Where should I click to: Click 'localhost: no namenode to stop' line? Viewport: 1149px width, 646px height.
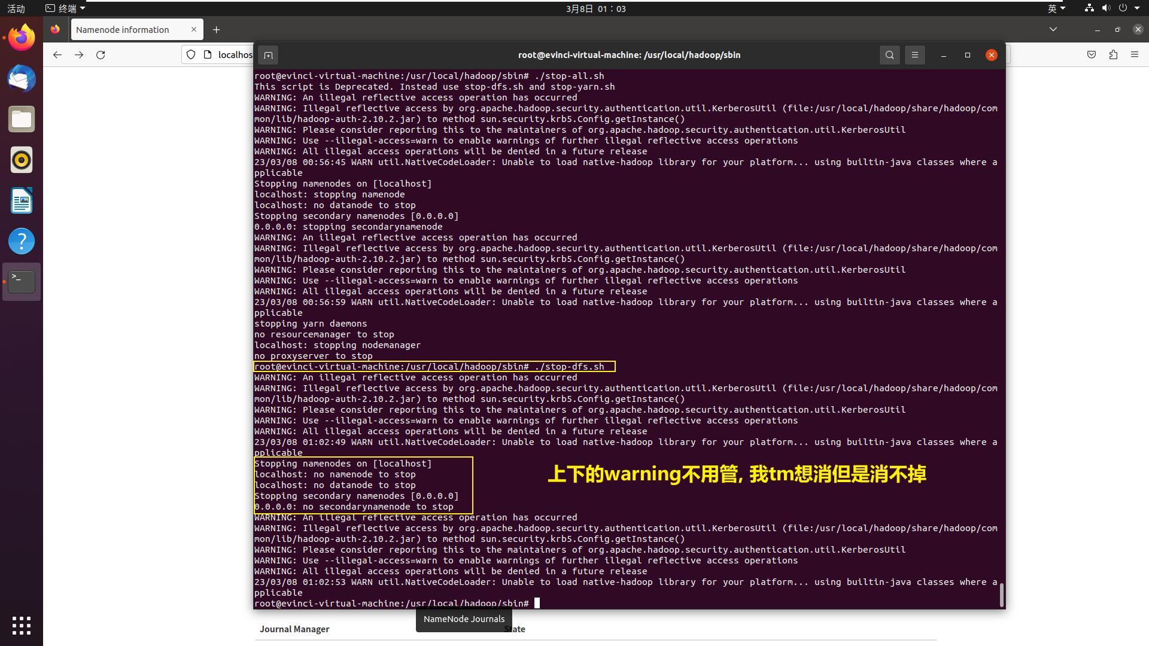[x=335, y=474]
